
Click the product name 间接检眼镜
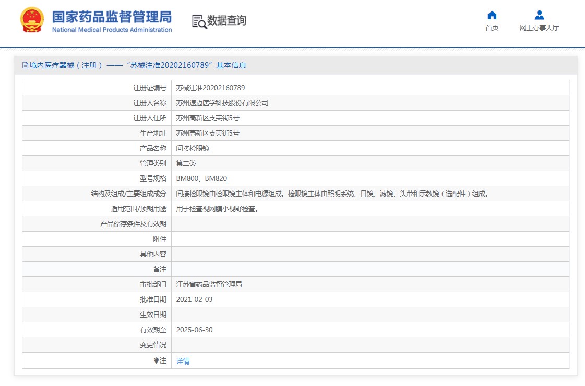(193, 148)
